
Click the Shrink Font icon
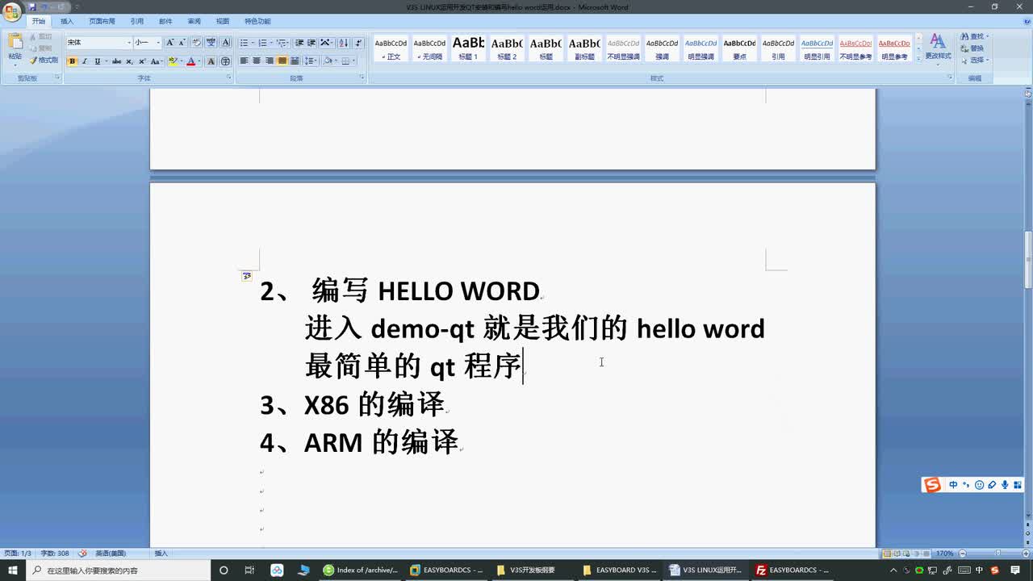coord(182,43)
